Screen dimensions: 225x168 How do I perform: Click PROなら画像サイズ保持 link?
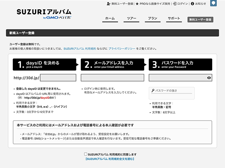pos(155,4)
